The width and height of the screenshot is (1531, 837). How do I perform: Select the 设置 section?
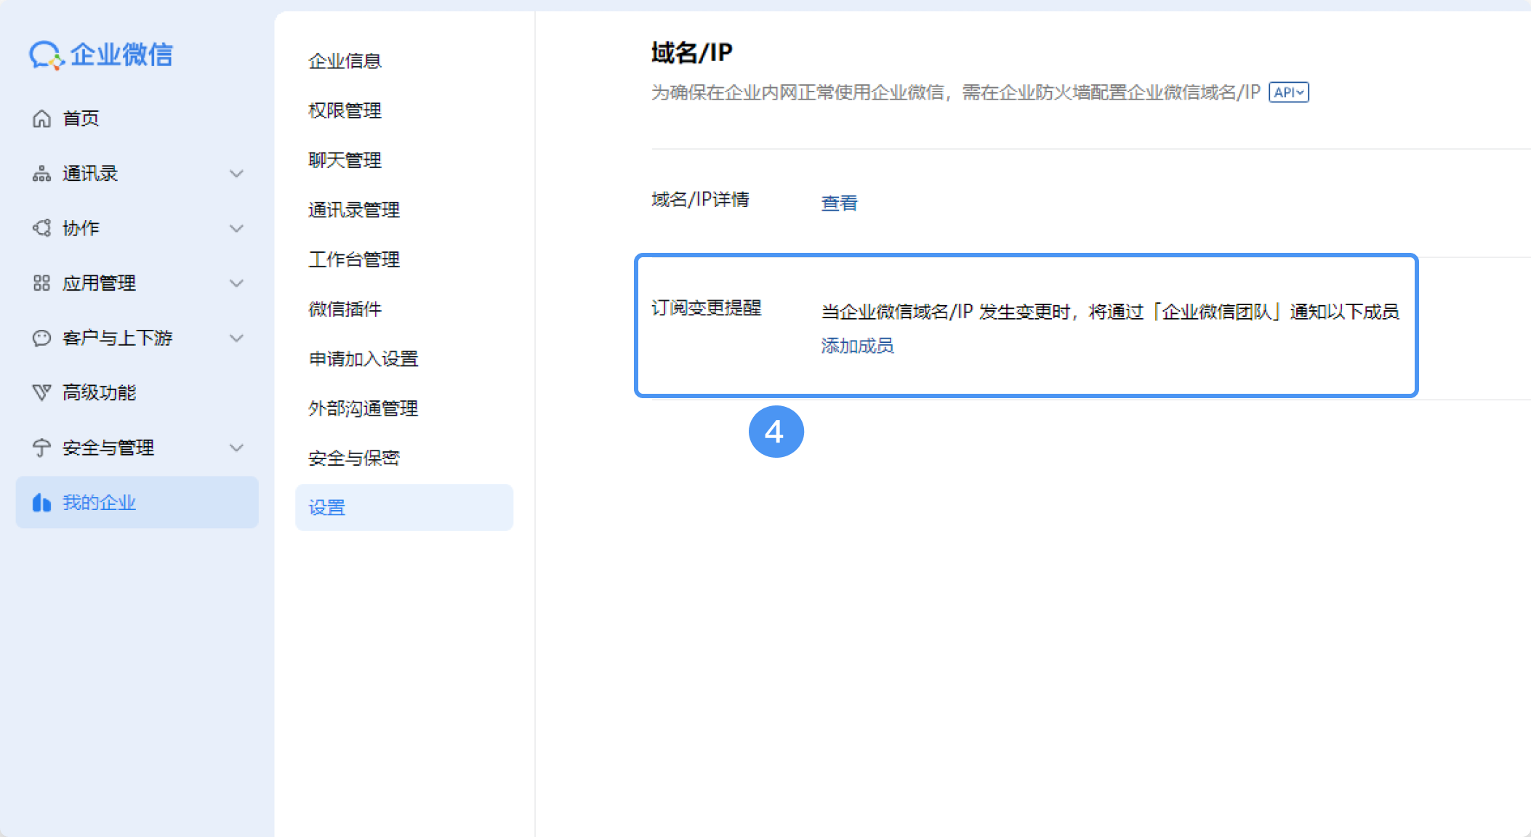tap(404, 507)
